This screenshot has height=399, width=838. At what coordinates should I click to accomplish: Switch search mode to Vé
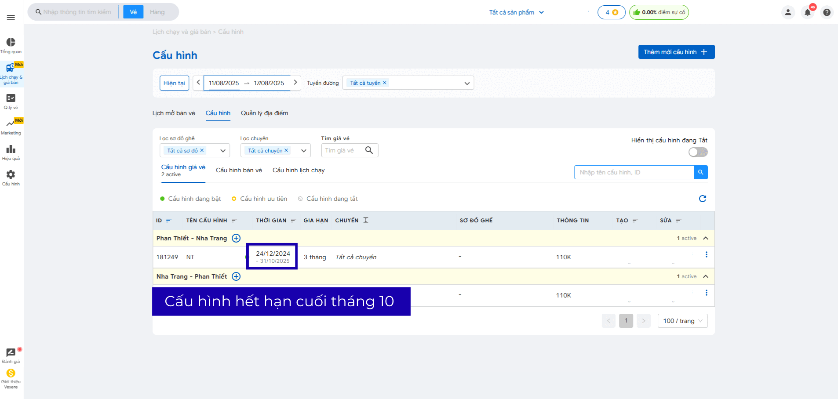coord(133,12)
